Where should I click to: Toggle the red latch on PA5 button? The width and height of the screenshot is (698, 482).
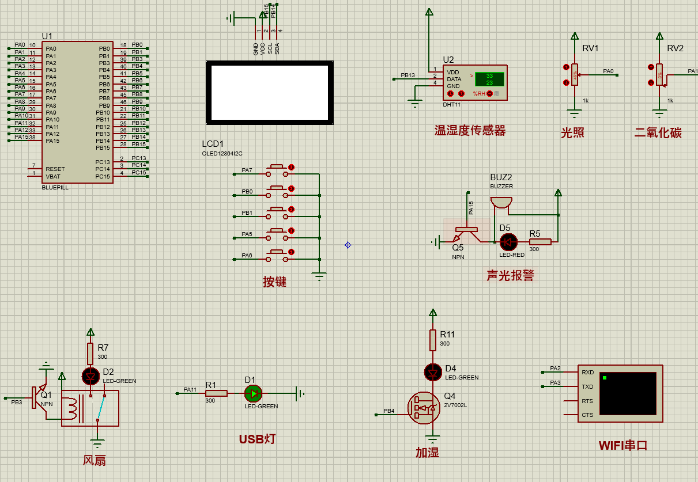pos(292,230)
